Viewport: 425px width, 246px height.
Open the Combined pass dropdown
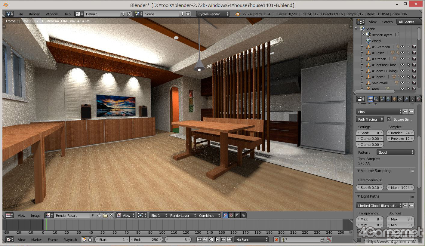tap(209, 215)
